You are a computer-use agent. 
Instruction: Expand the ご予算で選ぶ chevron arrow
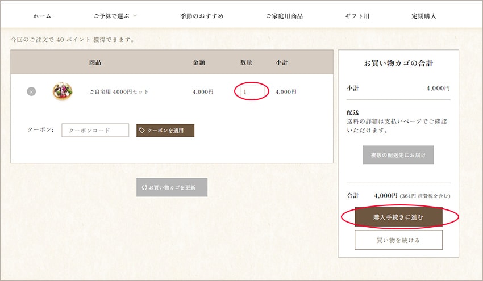135,16
